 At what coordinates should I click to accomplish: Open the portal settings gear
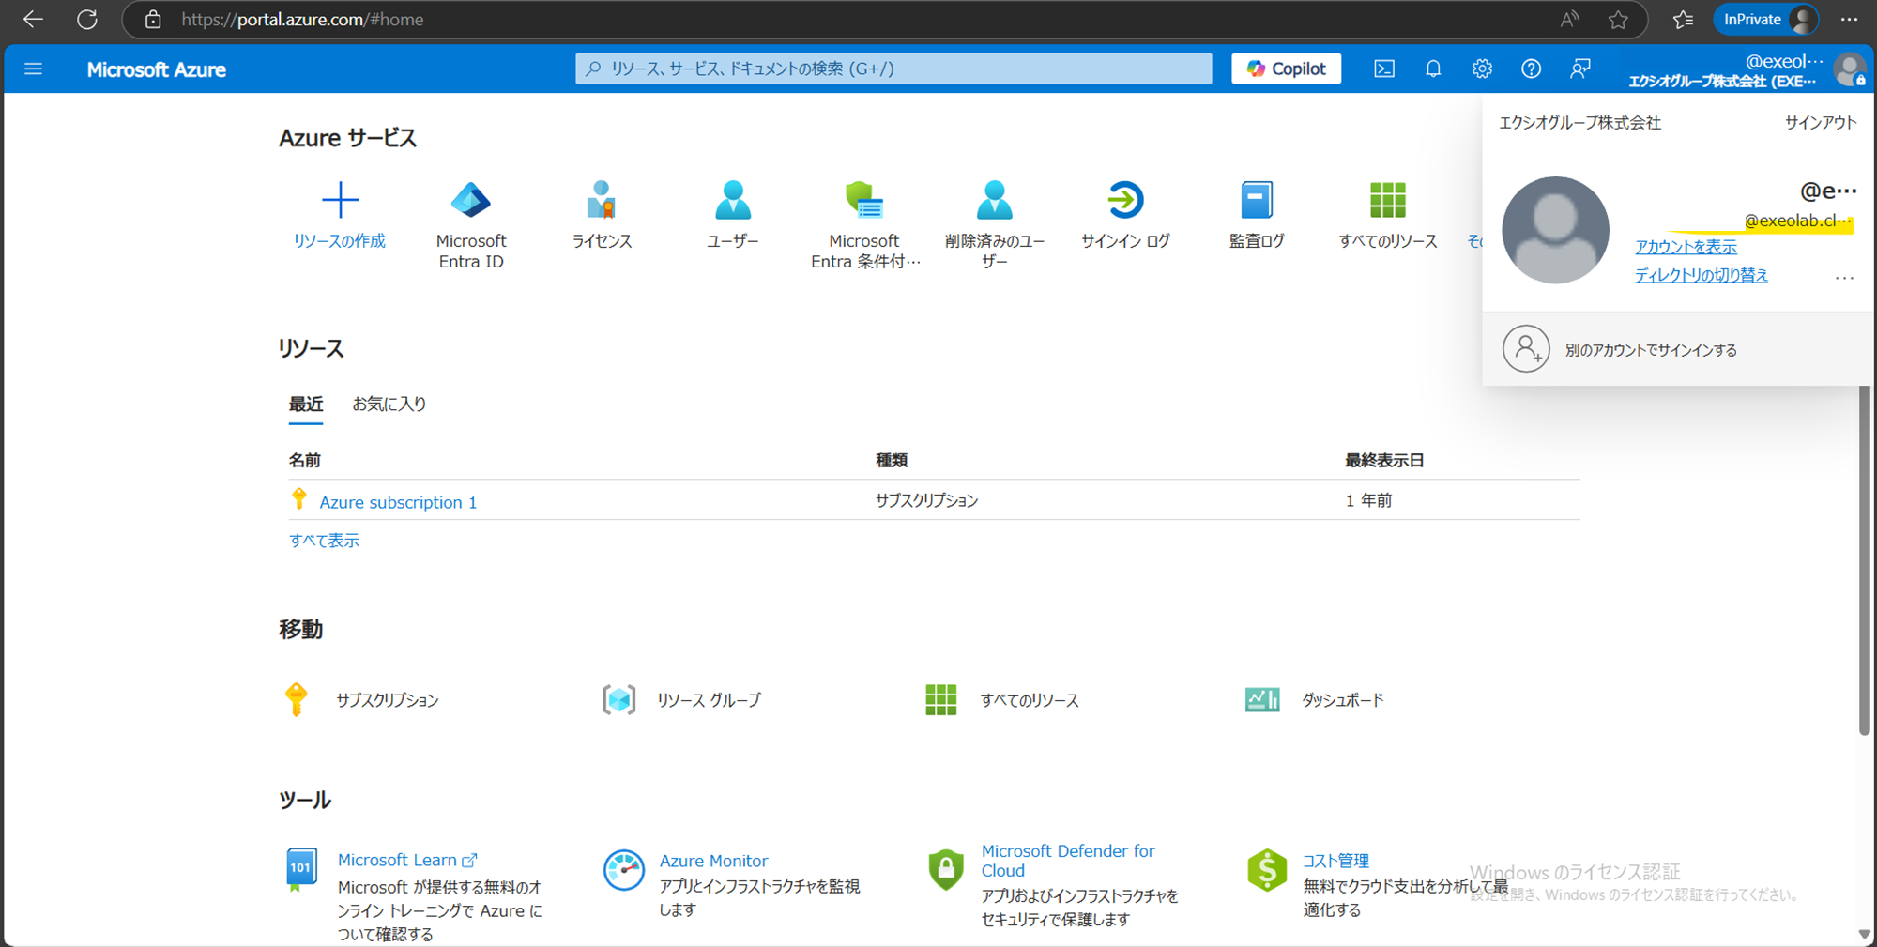[x=1482, y=69]
